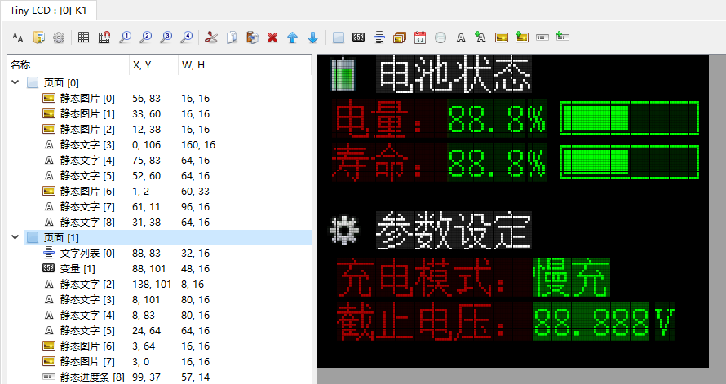This screenshot has height=384, width=726.
Task: Set zoom level 2 with magnifier
Action: [x=145, y=38]
